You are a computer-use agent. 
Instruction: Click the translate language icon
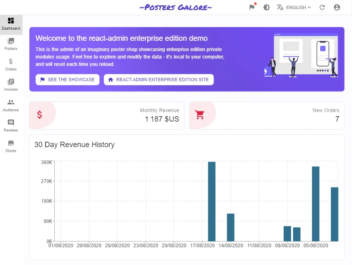click(280, 7)
